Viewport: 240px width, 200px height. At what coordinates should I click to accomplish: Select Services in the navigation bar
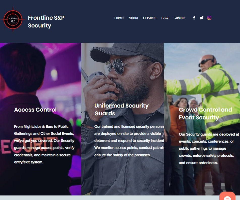(150, 18)
